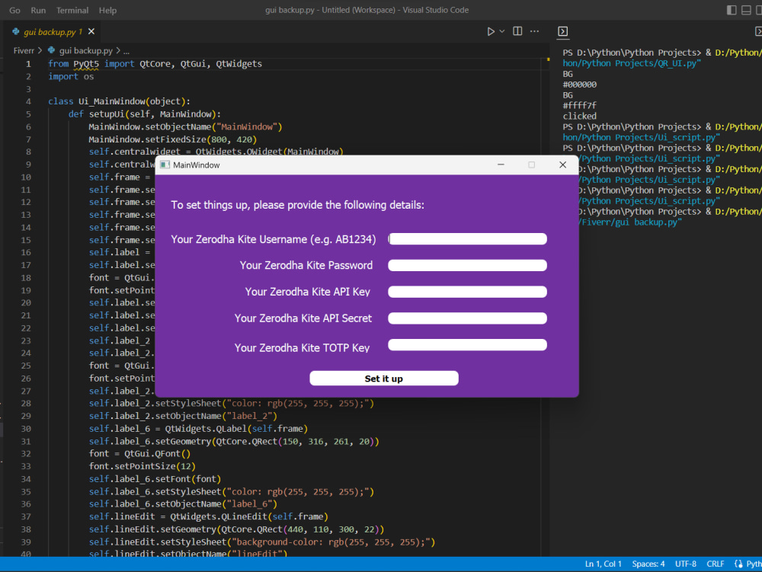The height and width of the screenshot is (572, 762).
Task: Click line number 4 in the gutter
Action: coord(28,101)
